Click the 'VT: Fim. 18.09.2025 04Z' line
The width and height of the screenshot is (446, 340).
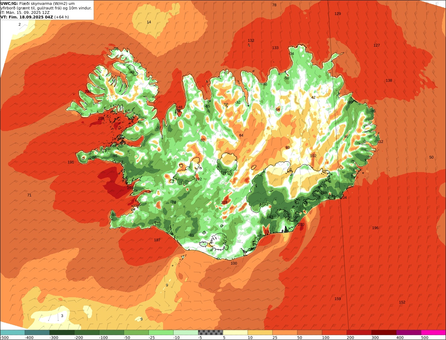[x=26, y=17]
